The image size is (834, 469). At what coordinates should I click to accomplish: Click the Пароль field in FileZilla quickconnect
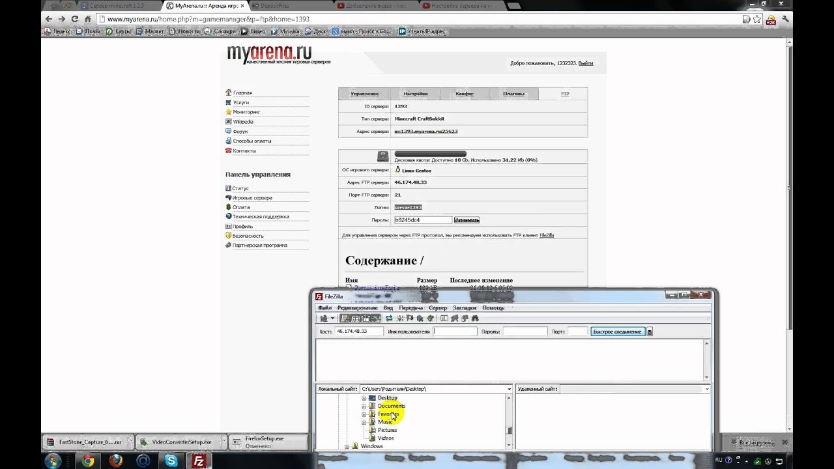point(525,332)
